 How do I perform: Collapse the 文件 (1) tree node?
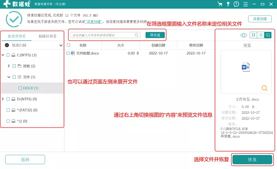pyautogui.click(x=9, y=77)
